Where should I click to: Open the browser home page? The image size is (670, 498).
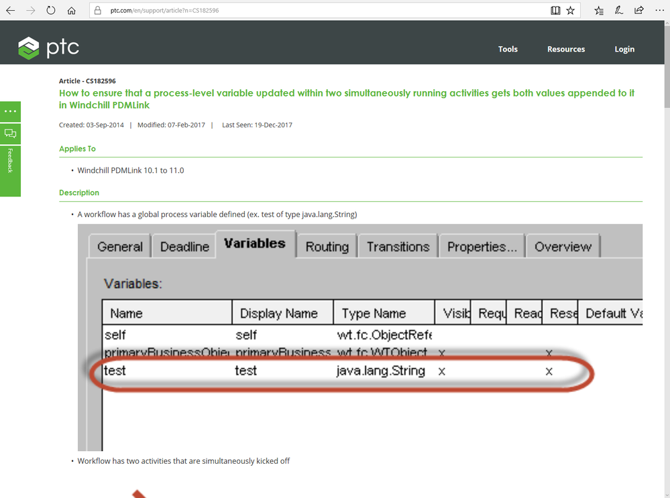(x=71, y=10)
